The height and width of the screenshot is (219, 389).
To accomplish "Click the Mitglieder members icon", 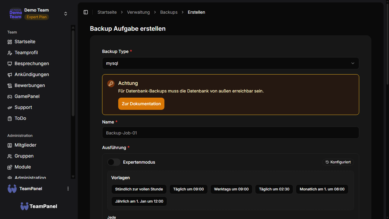I will (x=9, y=145).
